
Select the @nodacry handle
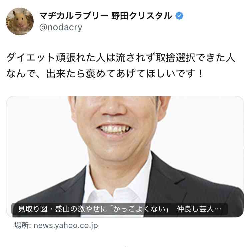pos(61,27)
